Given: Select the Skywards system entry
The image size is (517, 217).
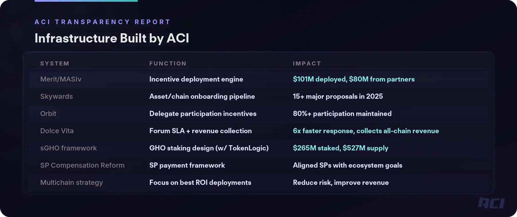Looking at the screenshot, I should click(57, 96).
